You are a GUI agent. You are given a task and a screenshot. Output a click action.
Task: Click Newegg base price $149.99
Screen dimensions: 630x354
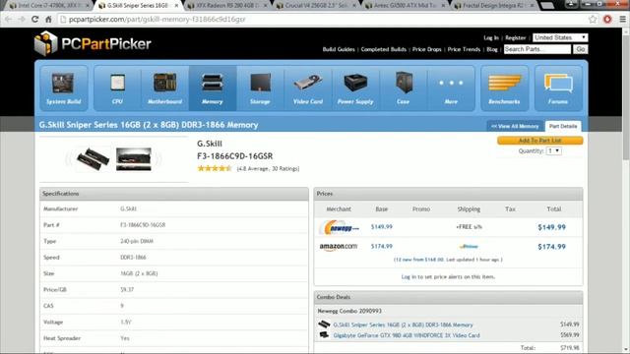(382, 227)
